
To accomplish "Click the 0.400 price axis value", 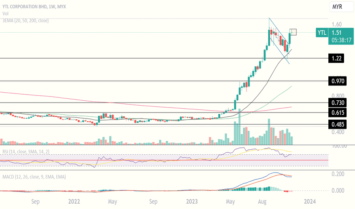I will click(338, 132).
